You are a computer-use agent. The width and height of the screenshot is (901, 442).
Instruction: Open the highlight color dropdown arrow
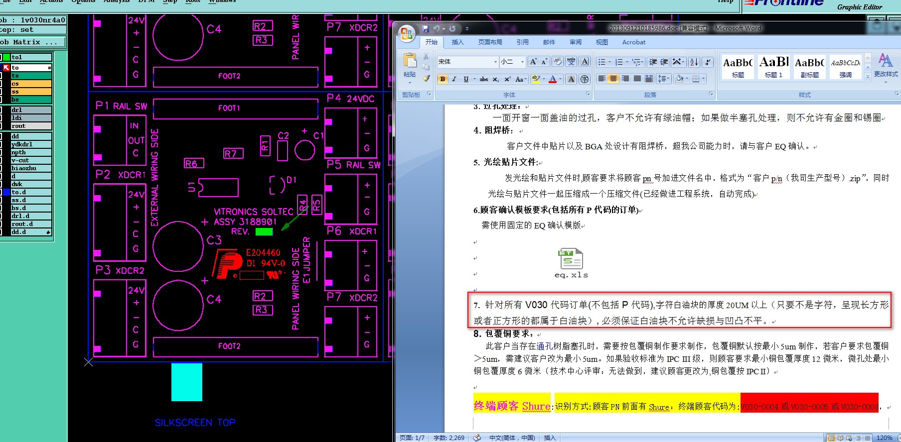pos(544,79)
